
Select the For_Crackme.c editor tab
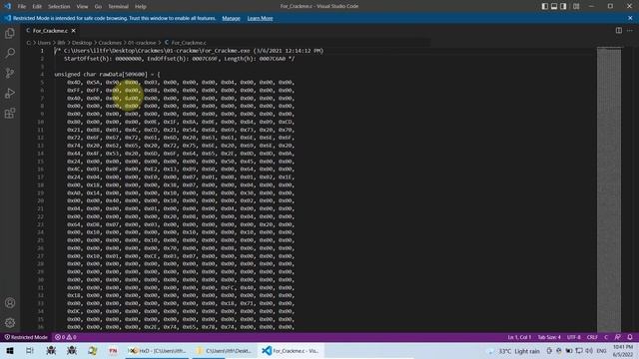tap(51, 31)
